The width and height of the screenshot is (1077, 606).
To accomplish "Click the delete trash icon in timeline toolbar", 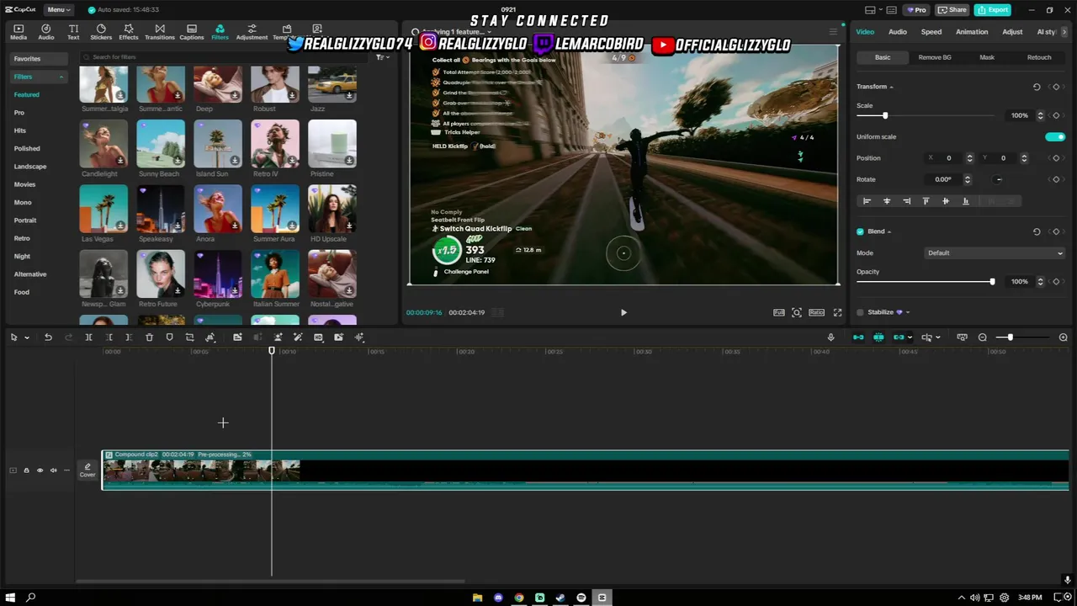I will coord(149,338).
